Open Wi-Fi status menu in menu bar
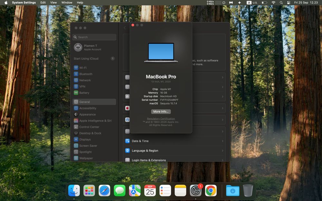This screenshot has width=322, height=201. 273,3
